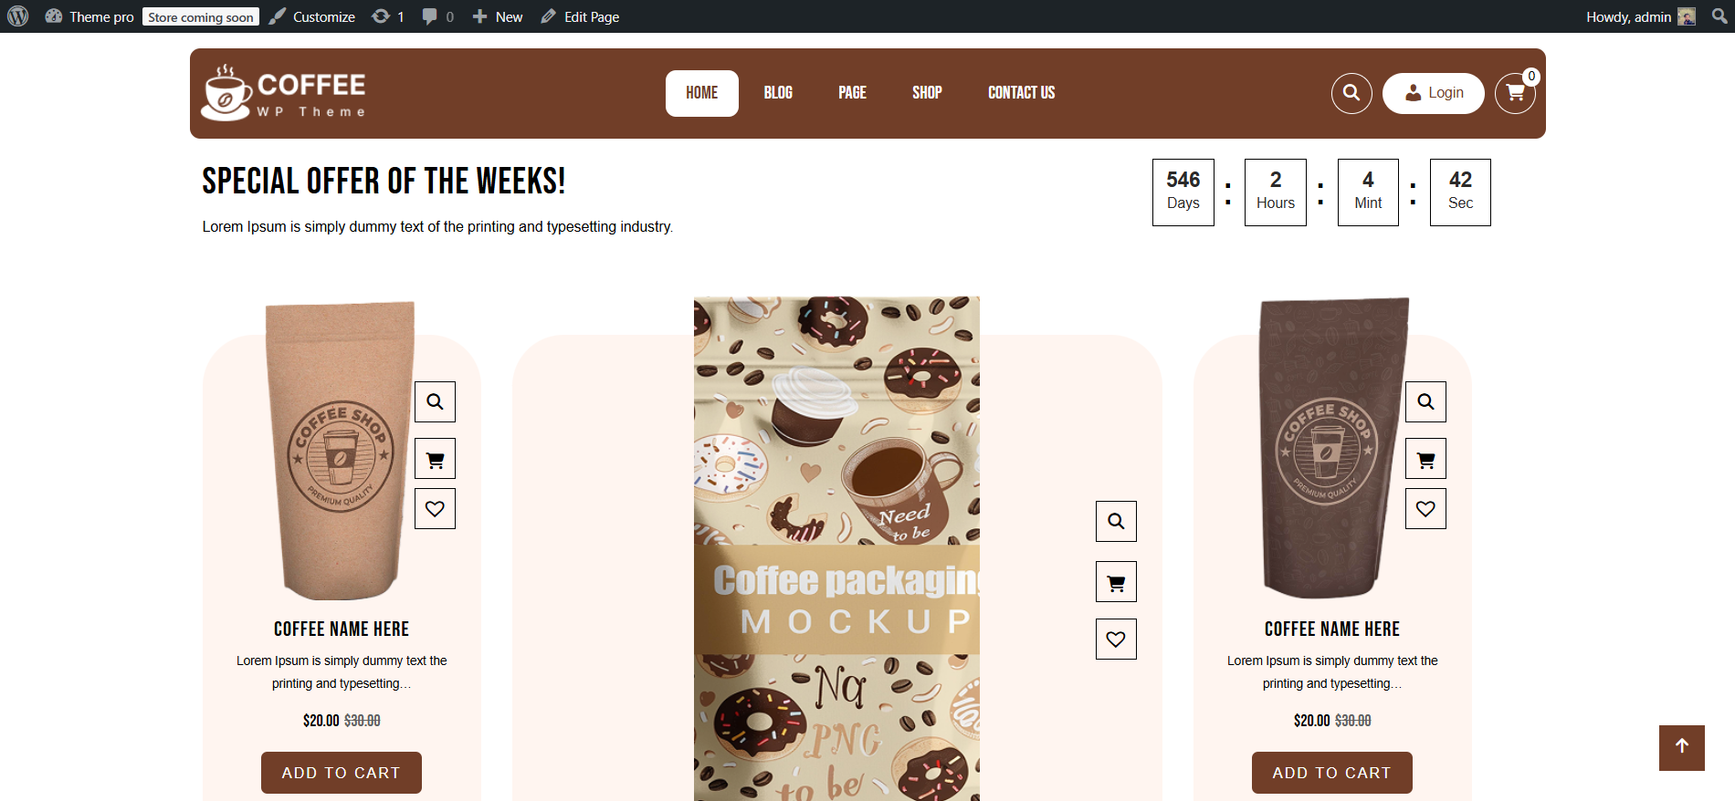Open the donut coffee packaging image

(836, 548)
